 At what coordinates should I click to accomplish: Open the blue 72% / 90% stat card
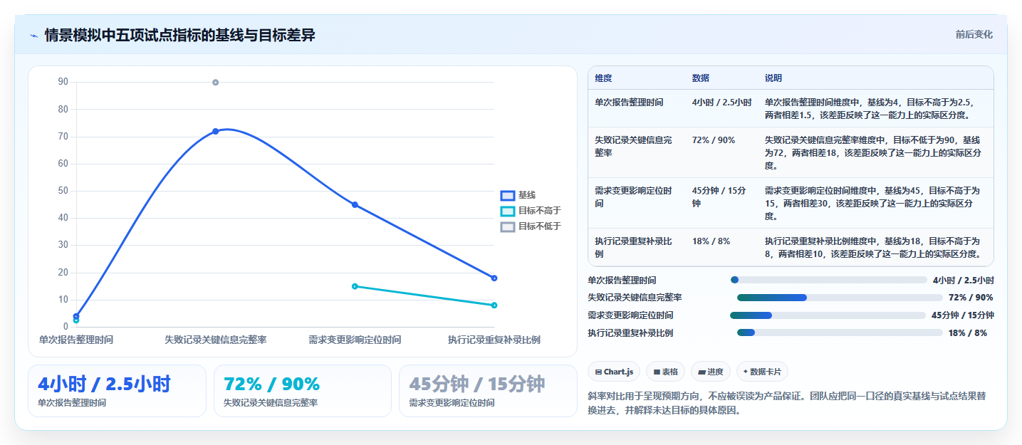[303, 391]
